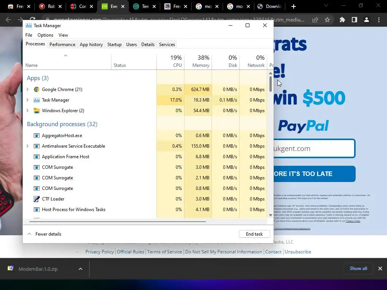Image resolution: width=387 pixels, height=290 pixels.
Task: Open the Chrome side panel icon
Action: pyautogui.click(x=354, y=20)
